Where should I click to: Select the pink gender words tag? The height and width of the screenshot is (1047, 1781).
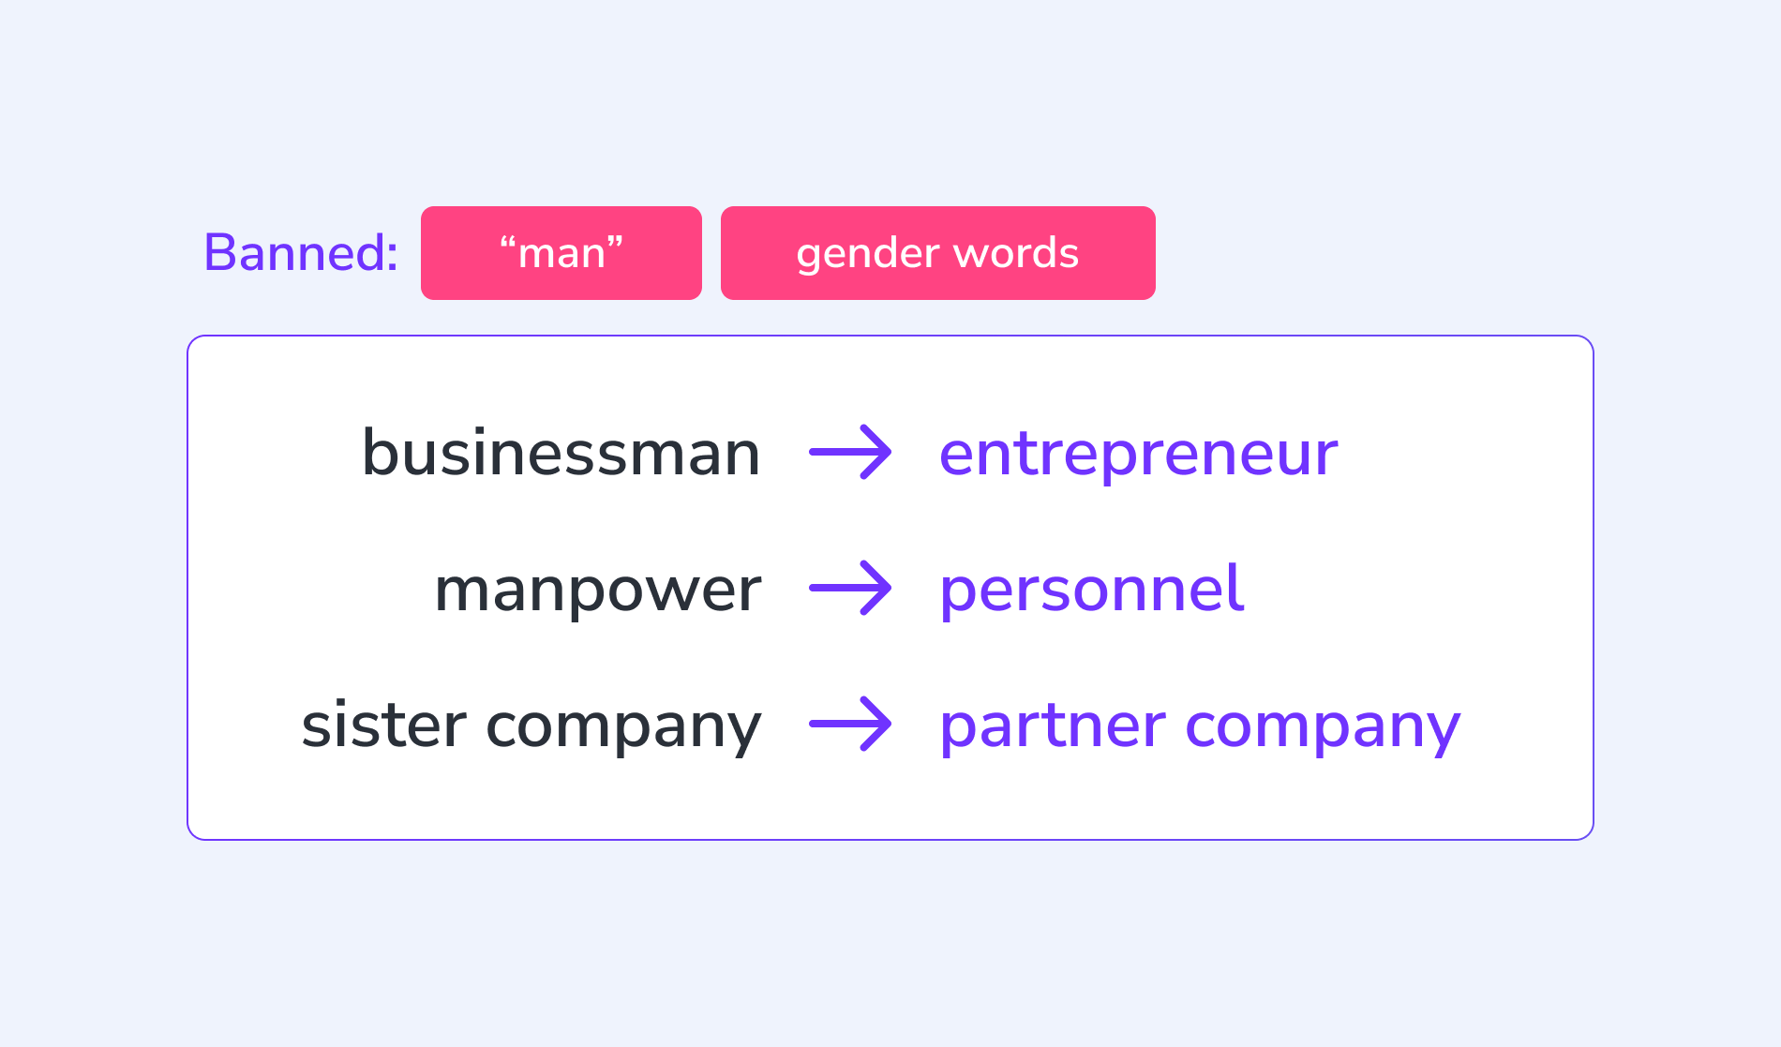(x=938, y=253)
